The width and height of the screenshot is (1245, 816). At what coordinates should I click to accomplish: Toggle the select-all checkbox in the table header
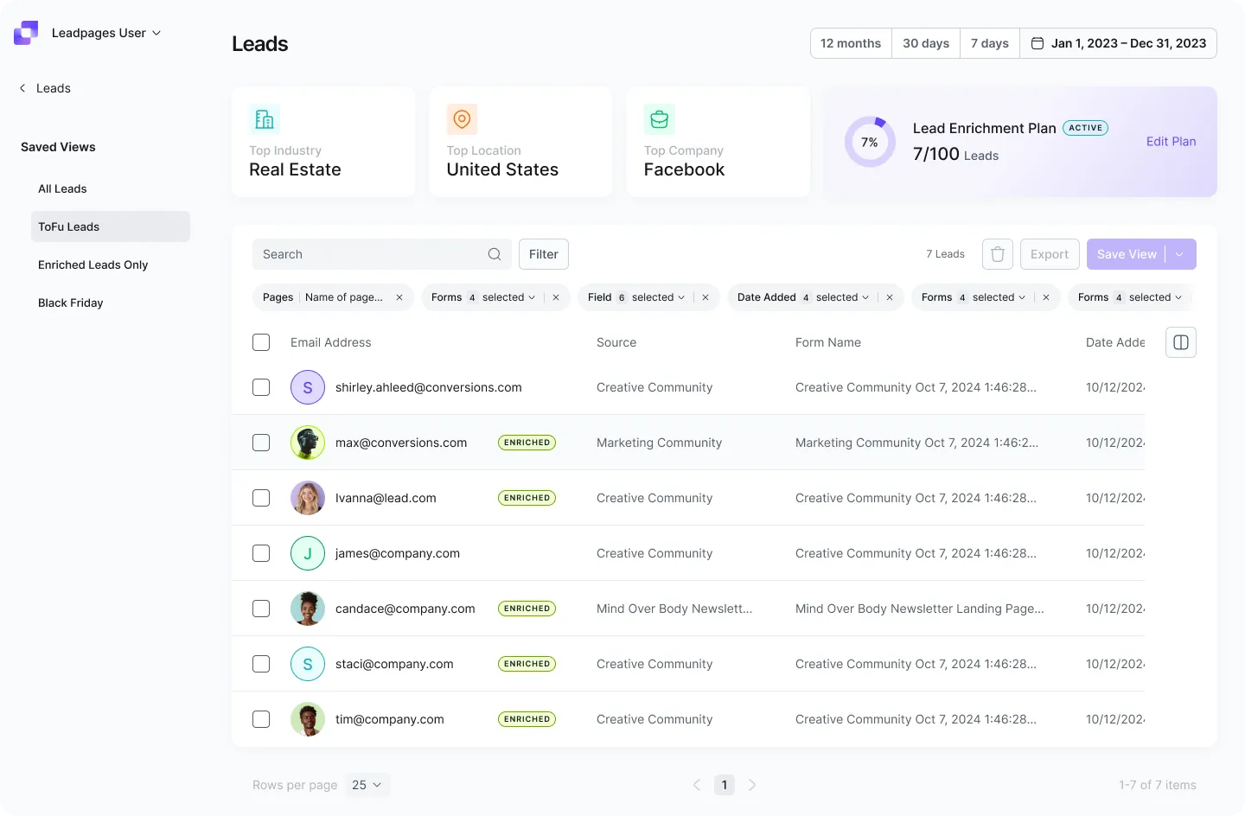coord(261,342)
